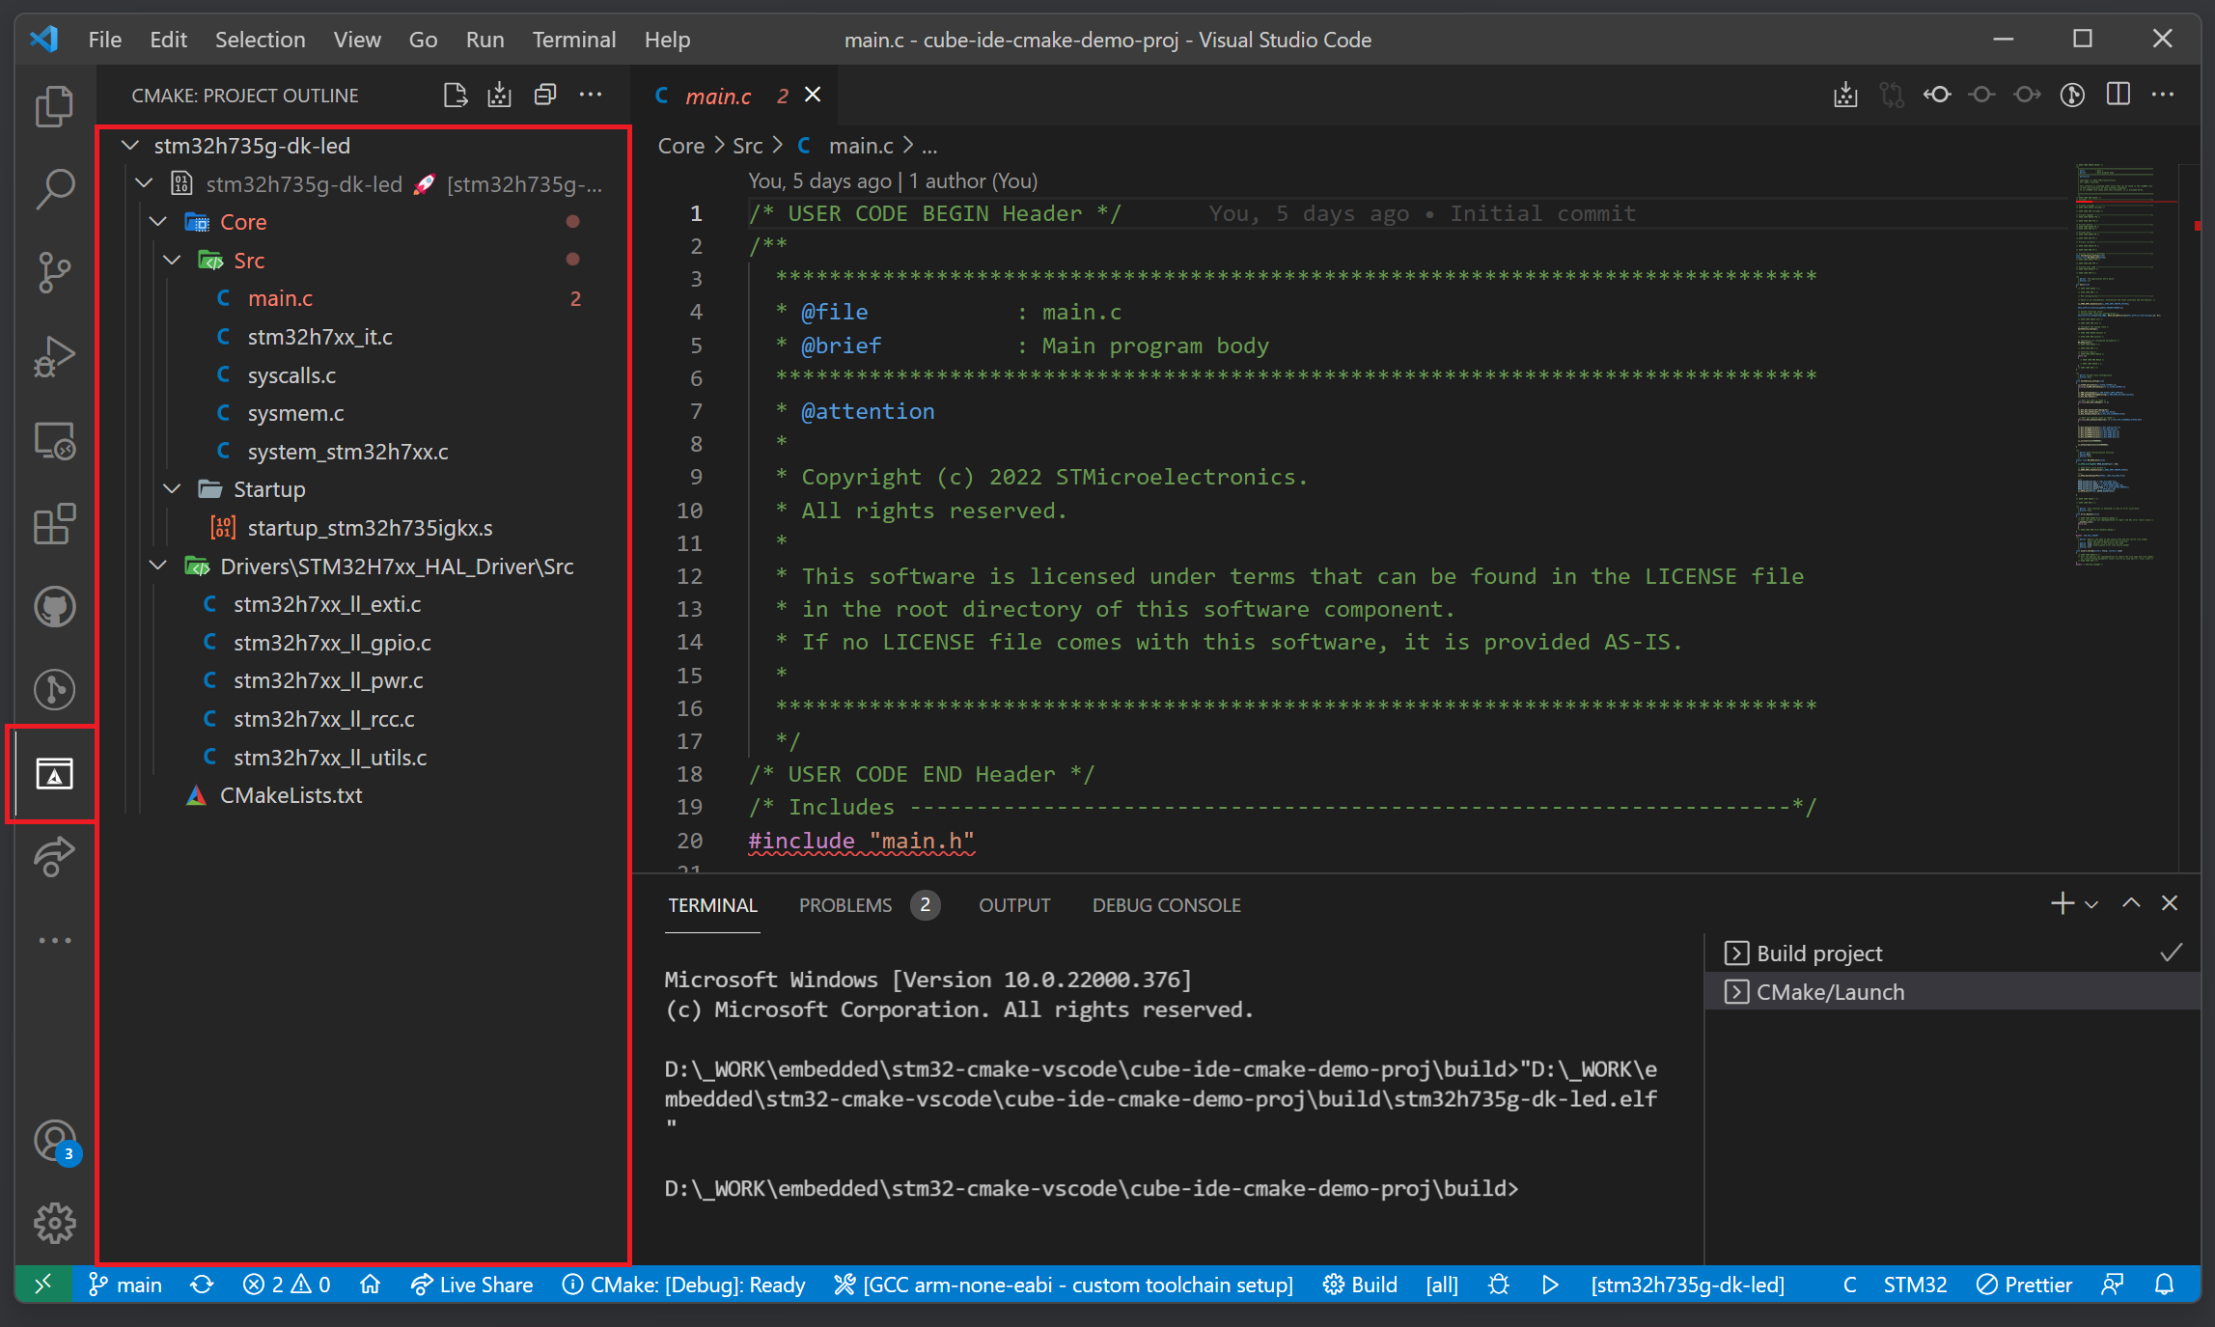The width and height of the screenshot is (2215, 1327).
Task: Click the CMake launch play icon
Action: pos(1550,1285)
